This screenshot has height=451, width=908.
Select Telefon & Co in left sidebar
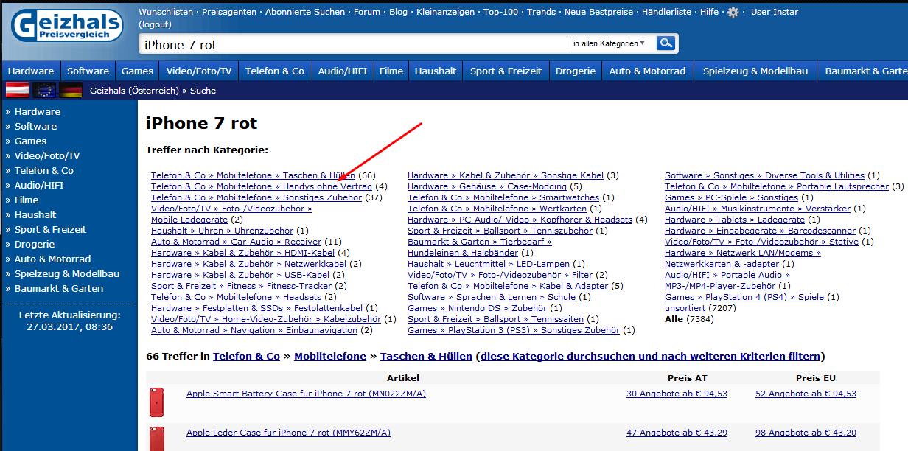click(44, 170)
